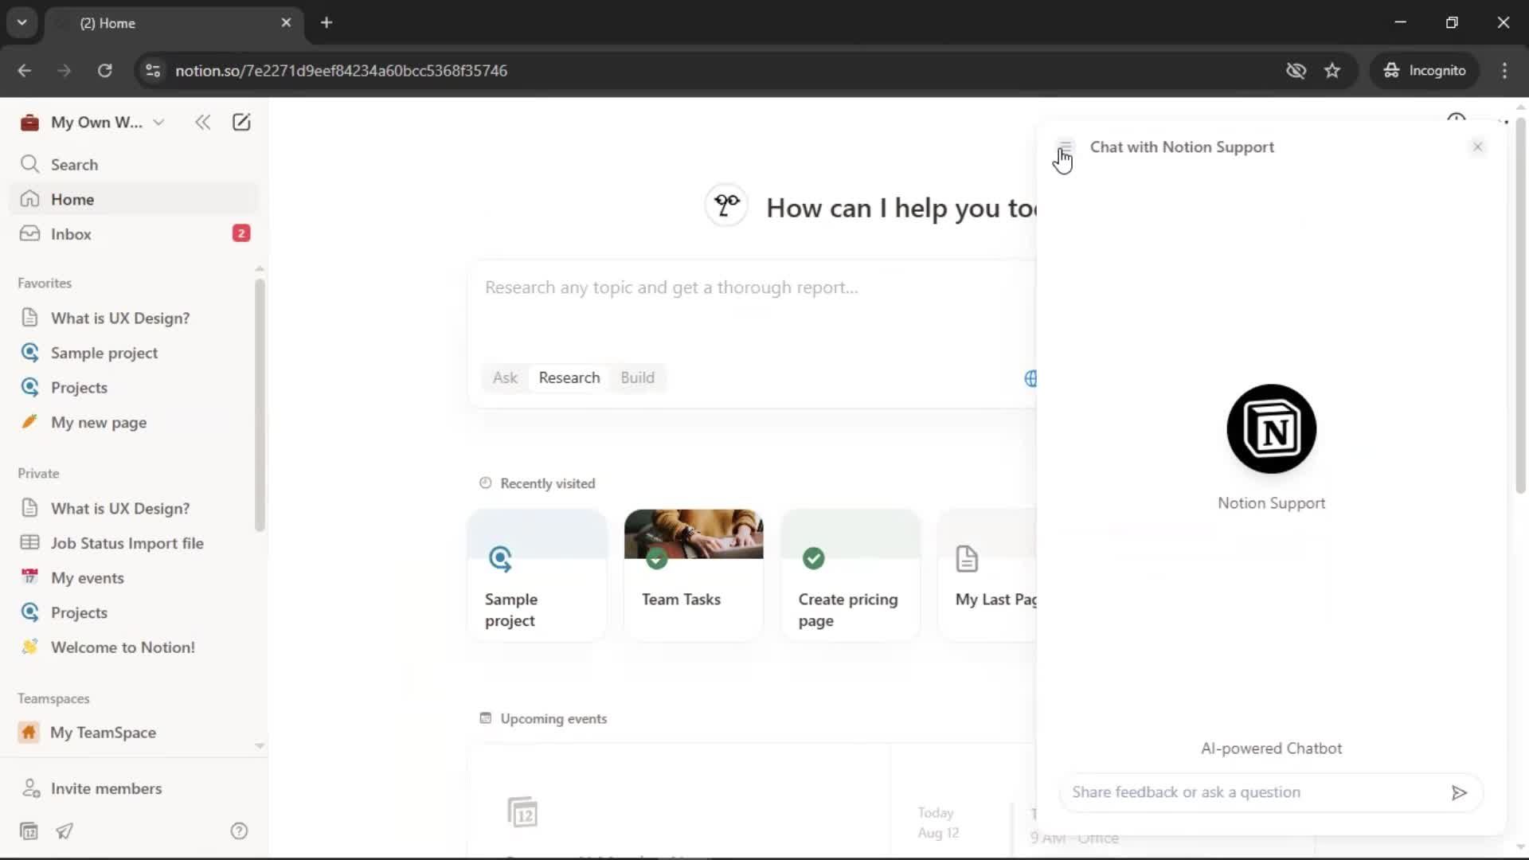
Task: Click Favorites section header
Action: point(45,283)
